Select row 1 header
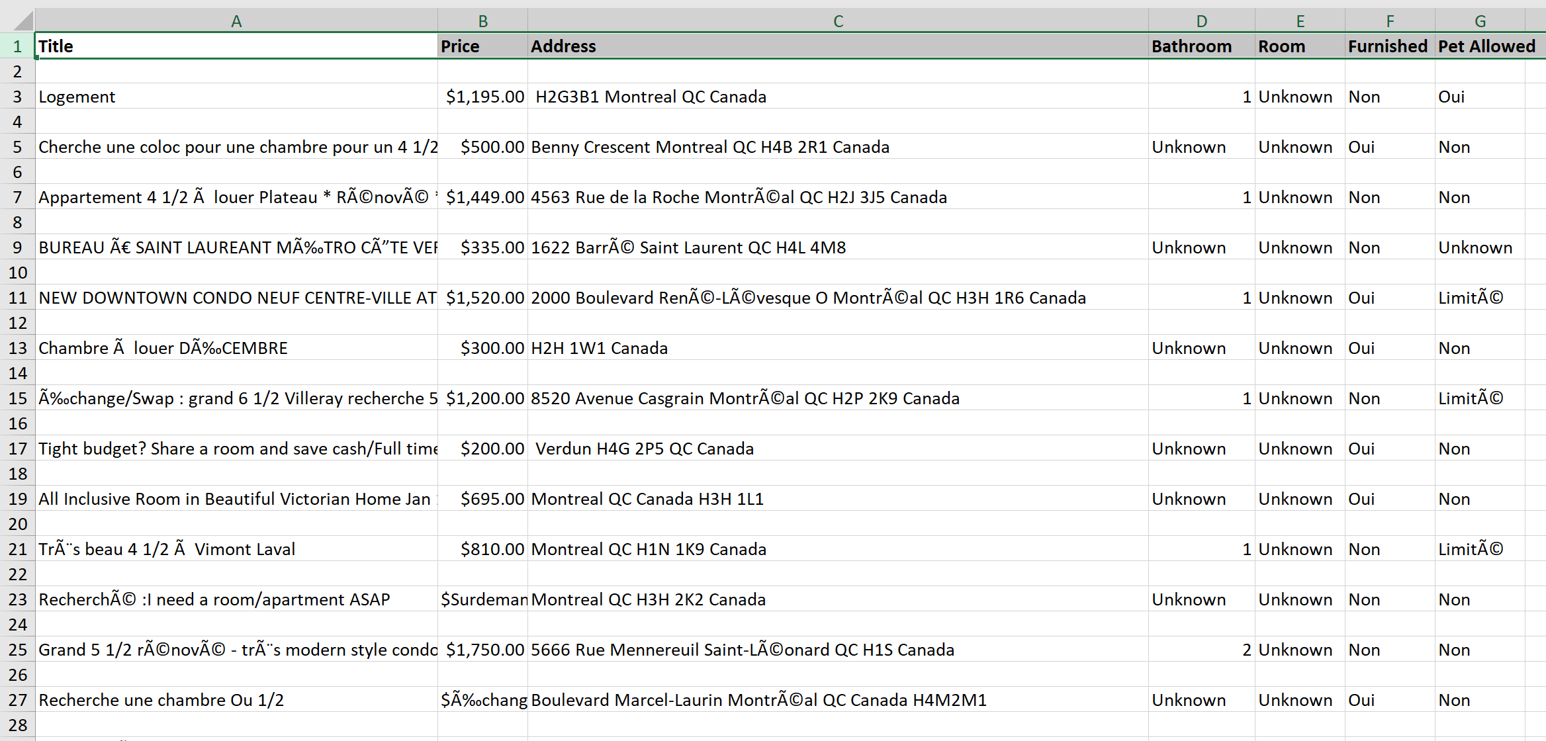The image size is (1546, 741). (18, 46)
